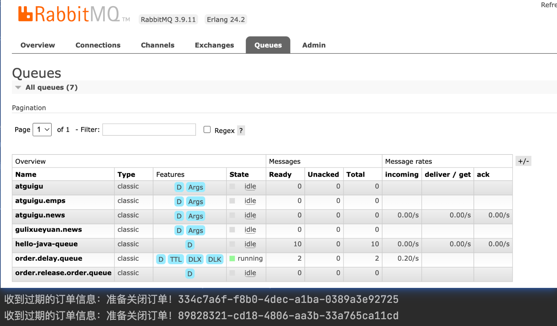
Task: Click Ready count 10 in hello-java-queue row
Action: click(x=297, y=244)
